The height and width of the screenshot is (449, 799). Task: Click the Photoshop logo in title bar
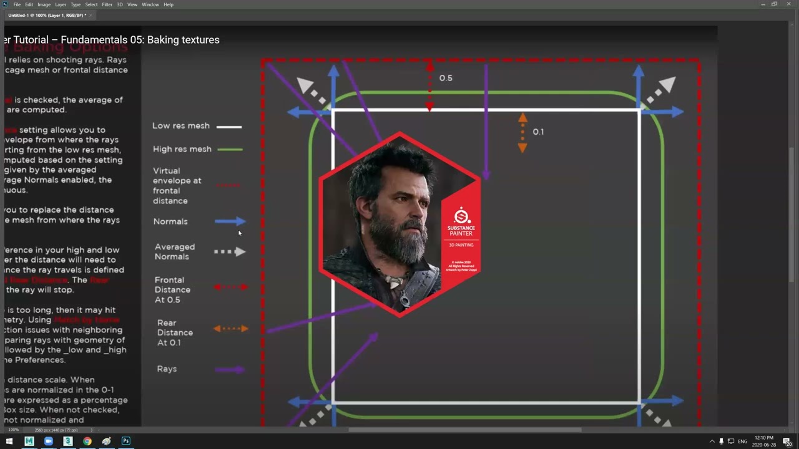tap(5, 4)
